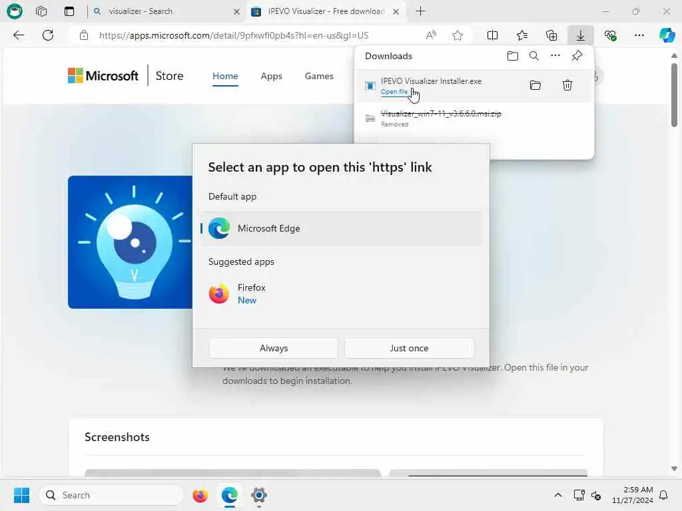Open Collections panel

551,35
